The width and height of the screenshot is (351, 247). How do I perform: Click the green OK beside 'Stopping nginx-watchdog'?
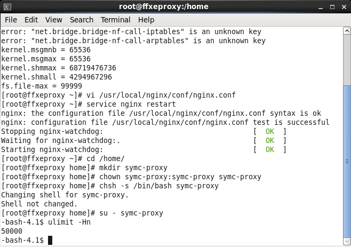point(269,131)
